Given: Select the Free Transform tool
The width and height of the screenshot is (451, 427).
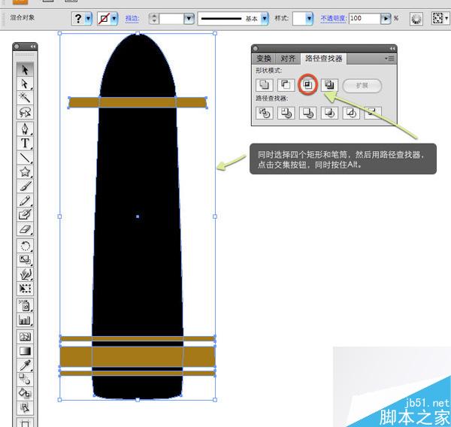Looking at the screenshot, I should coord(25,289).
